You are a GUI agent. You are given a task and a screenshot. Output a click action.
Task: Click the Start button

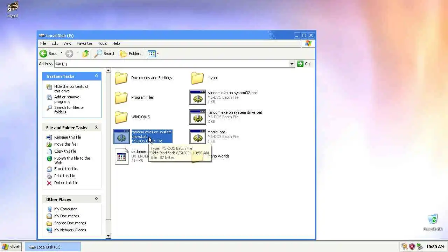11,247
